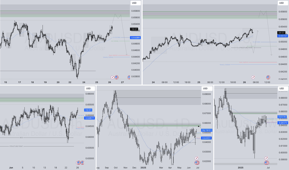The width and height of the screenshot is (289, 170).
Task: Select the '1H 50 EMA' line label above 0.64986
Action: tap(117, 37)
